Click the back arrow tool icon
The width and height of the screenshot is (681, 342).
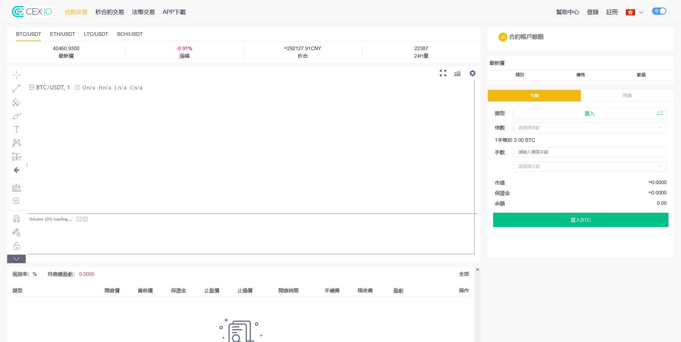coord(16,170)
